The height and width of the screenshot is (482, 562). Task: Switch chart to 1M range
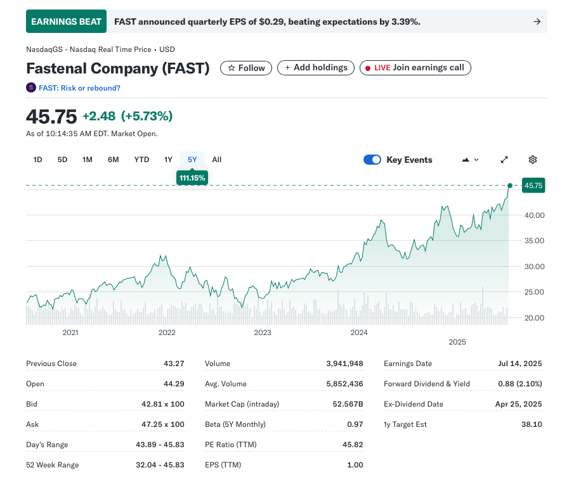(88, 160)
